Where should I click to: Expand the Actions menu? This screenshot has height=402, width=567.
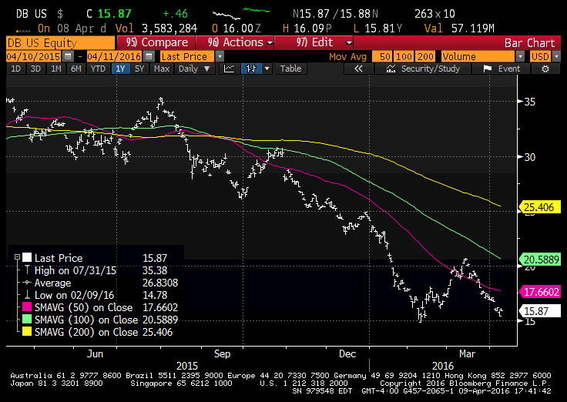(x=235, y=42)
